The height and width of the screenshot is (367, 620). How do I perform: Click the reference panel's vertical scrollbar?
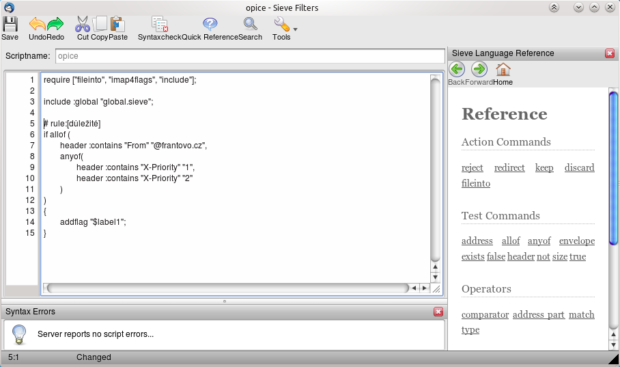tap(613, 167)
